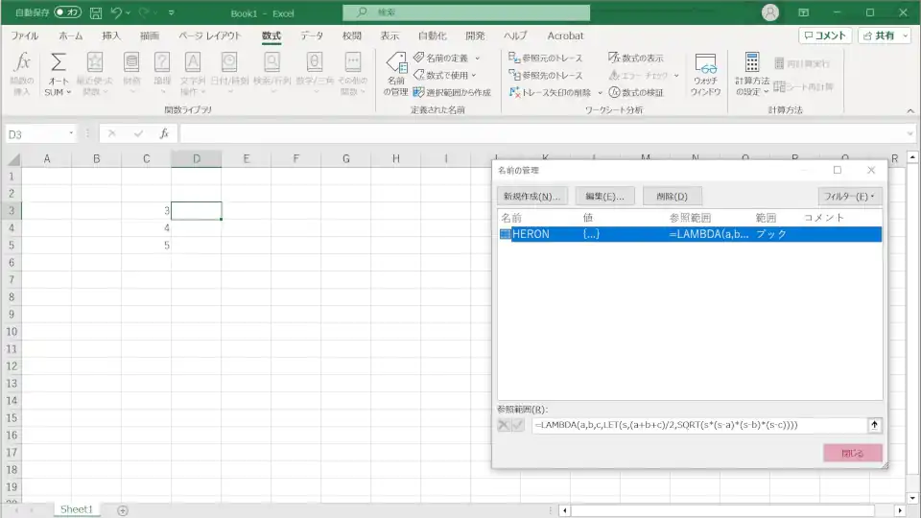Click Remove Arrows (トレース矢印の削除)
The width and height of the screenshot is (921, 518).
click(551, 92)
